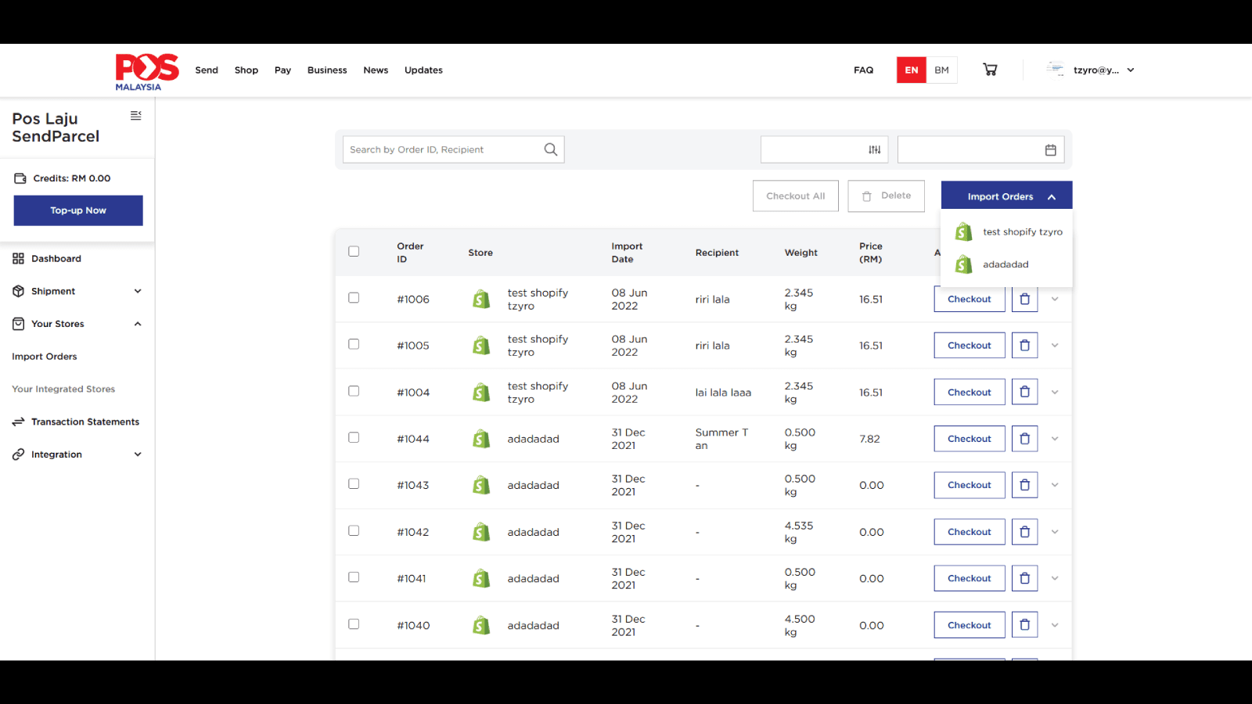Focus the Search by Order ID field
Image resolution: width=1252 pixels, height=704 pixels.
click(442, 149)
